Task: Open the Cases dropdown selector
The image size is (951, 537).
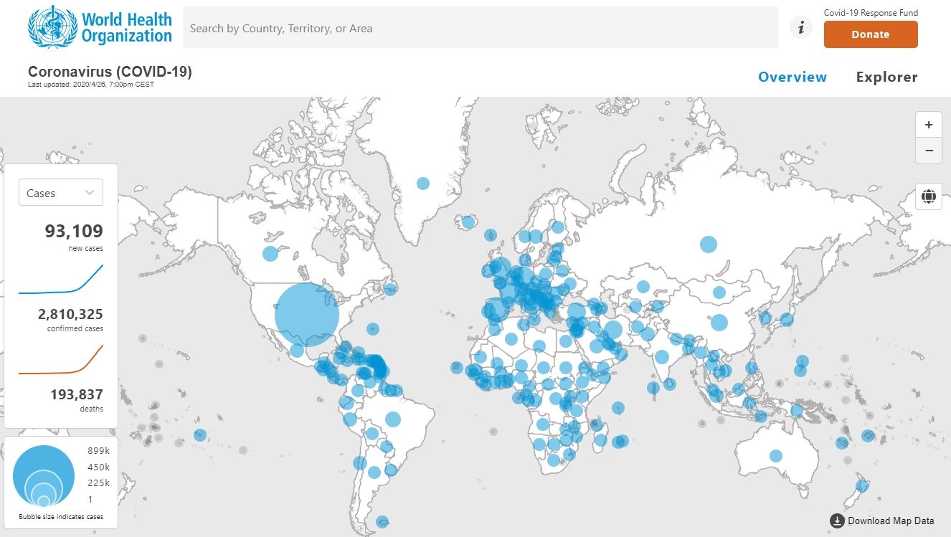Action: (61, 193)
